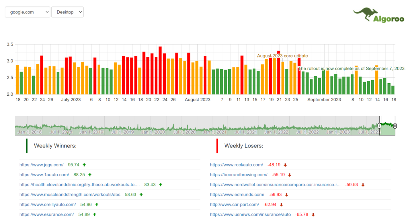Click green arrow beside oreillyauto.com score
This screenshot has height=219, width=410.
(96, 204)
